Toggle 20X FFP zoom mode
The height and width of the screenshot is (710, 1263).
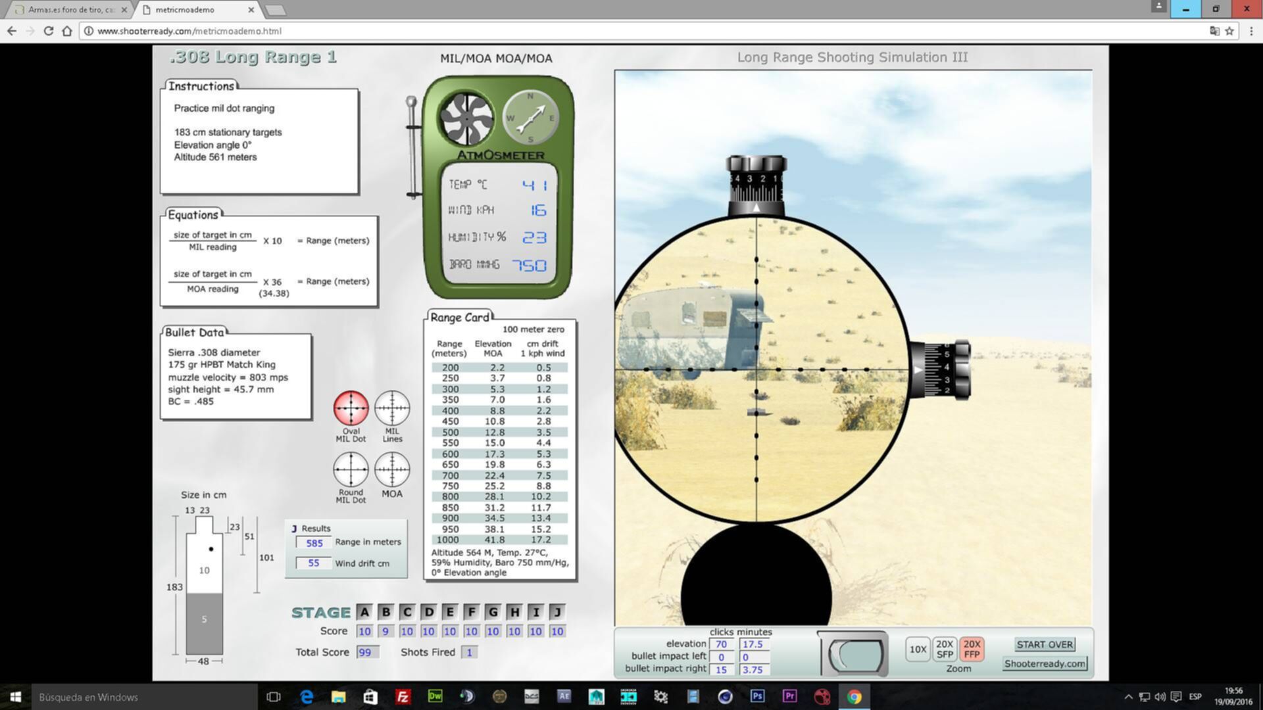[972, 650]
